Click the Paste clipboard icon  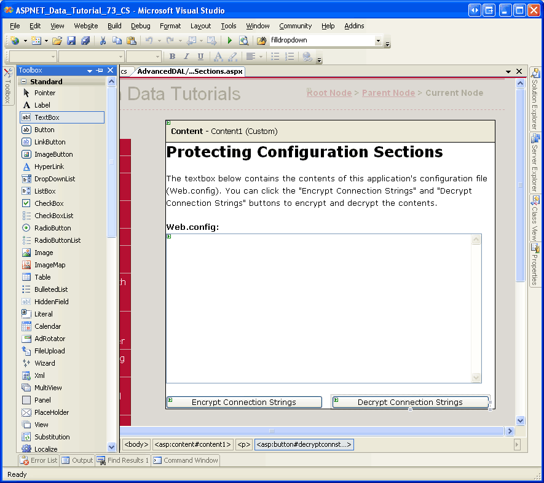(131, 41)
